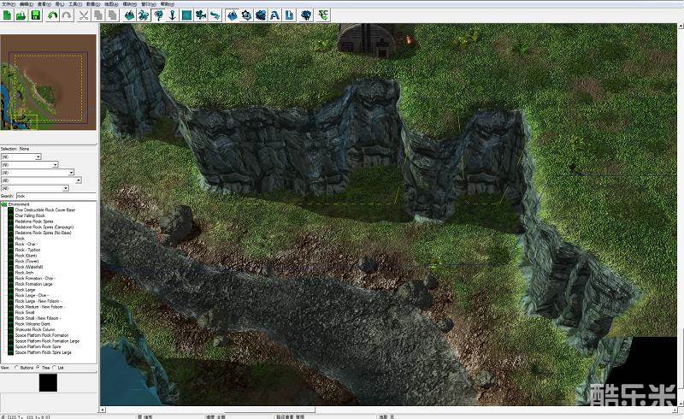Collapse the Environment tree node

pos(3,204)
